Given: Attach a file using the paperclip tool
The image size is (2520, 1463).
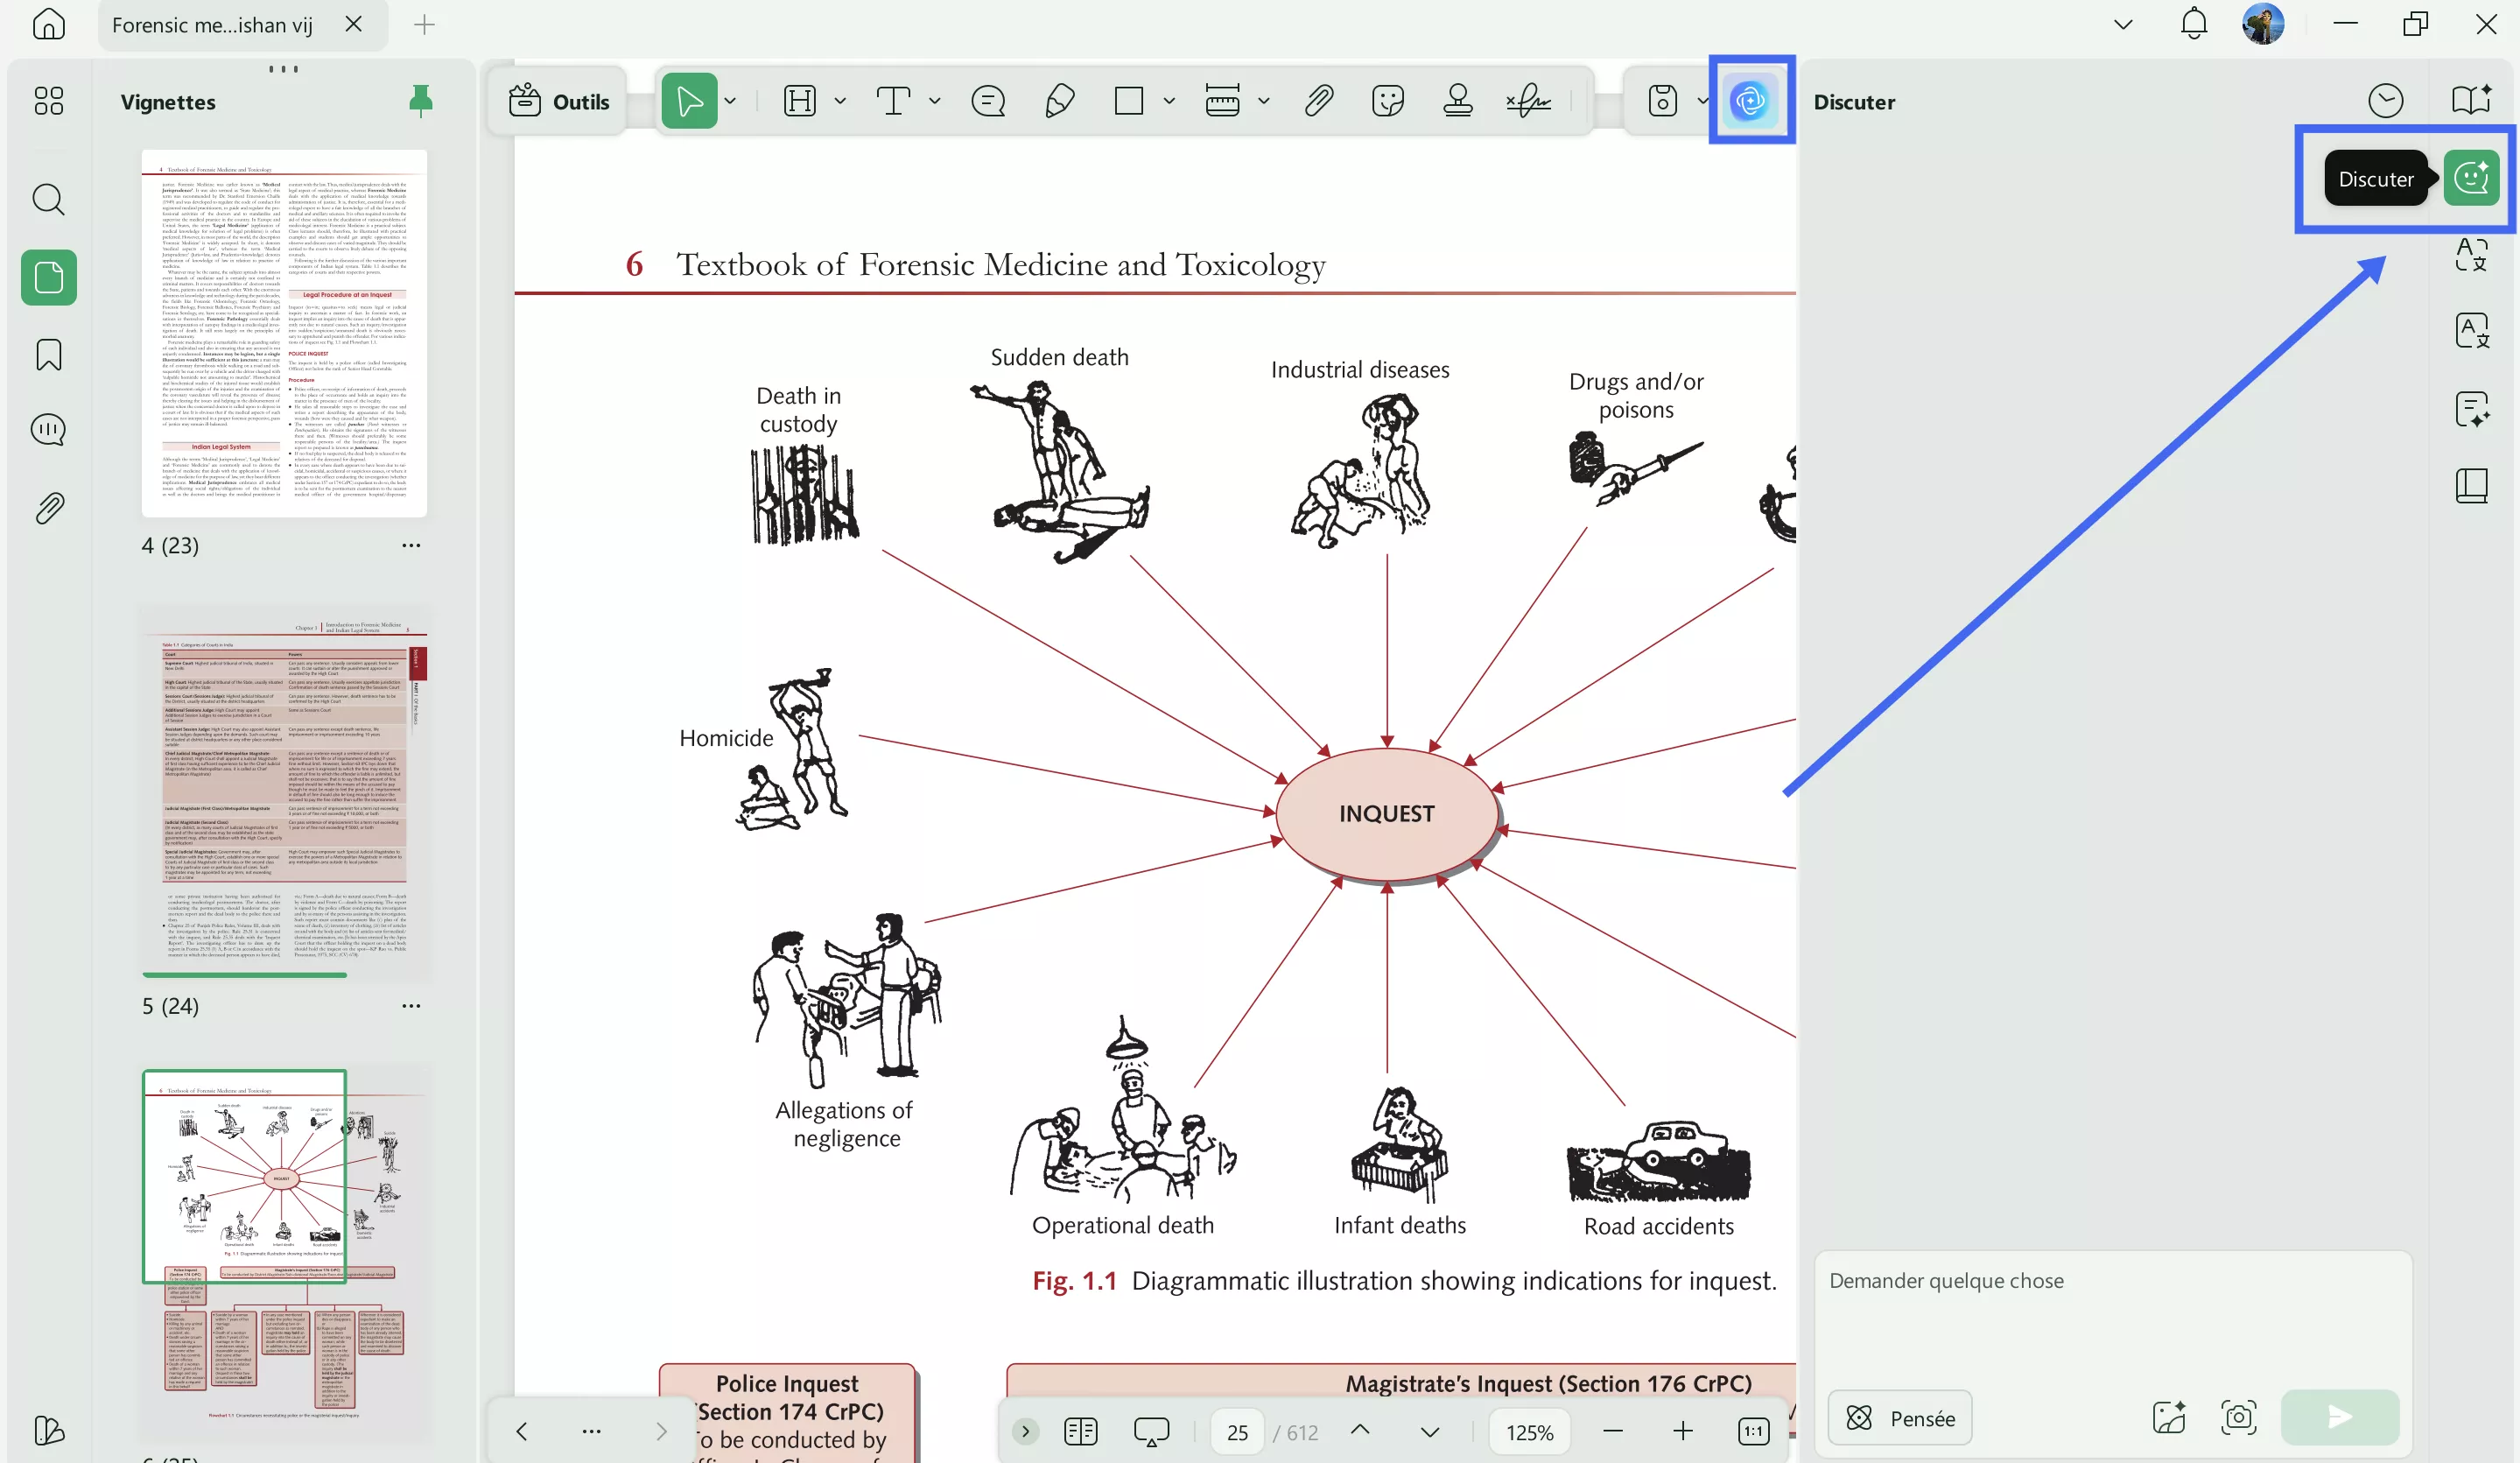Looking at the screenshot, I should (1318, 101).
